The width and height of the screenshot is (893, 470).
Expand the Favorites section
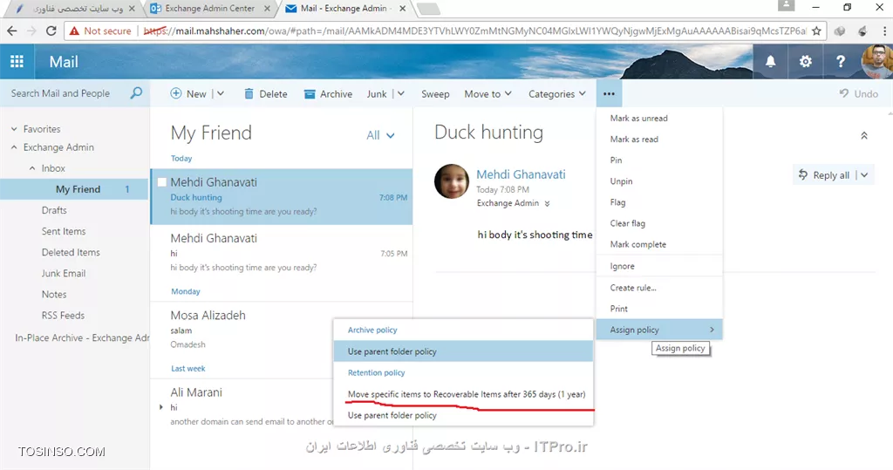coord(14,129)
